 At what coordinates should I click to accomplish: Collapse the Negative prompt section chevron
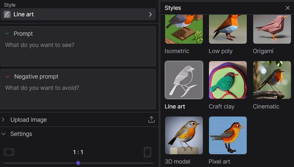7,76
